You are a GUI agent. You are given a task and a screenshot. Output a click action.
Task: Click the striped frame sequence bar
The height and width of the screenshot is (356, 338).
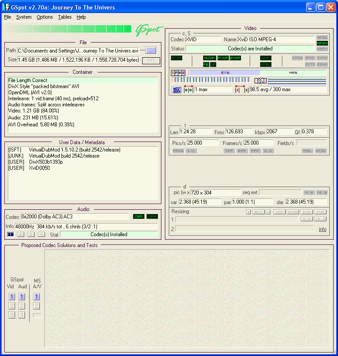[211, 80]
